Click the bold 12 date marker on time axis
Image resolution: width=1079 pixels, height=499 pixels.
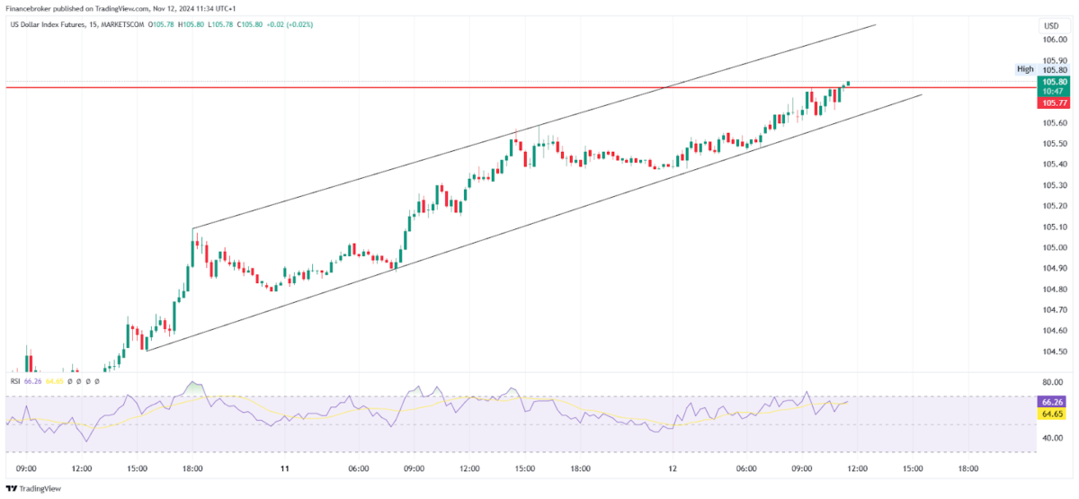(x=672, y=468)
